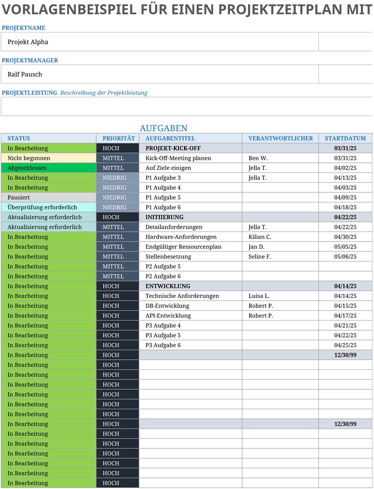Select the 'P1 Aufgabe 6' cell
The height and width of the screenshot is (489, 374).
pos(191,207)
